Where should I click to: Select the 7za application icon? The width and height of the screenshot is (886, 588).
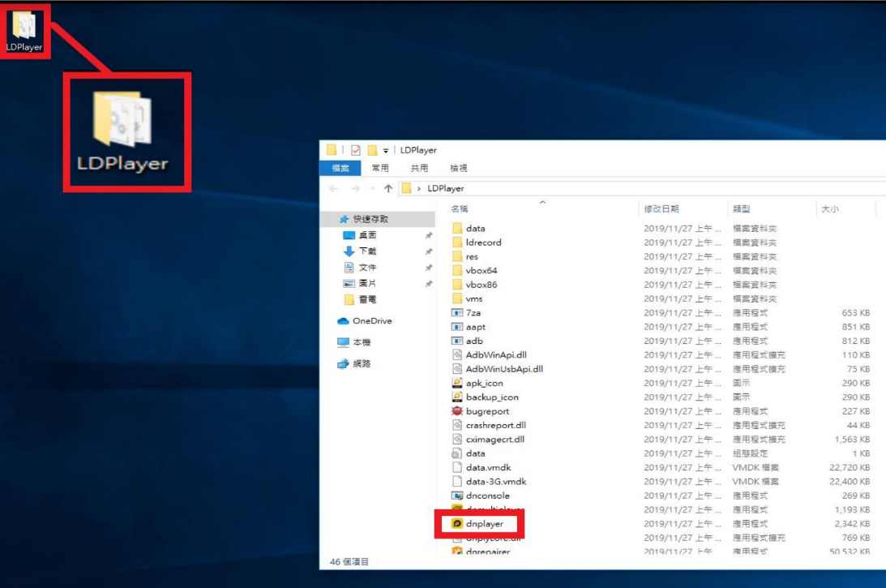click(x=457, y=313)
